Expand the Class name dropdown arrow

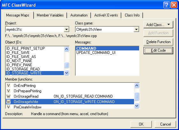pos(136,29)
